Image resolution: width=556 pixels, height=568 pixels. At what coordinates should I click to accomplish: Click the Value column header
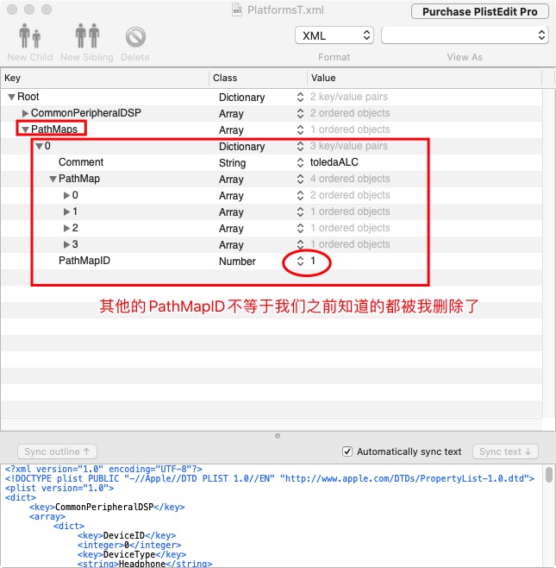[424, 78]
